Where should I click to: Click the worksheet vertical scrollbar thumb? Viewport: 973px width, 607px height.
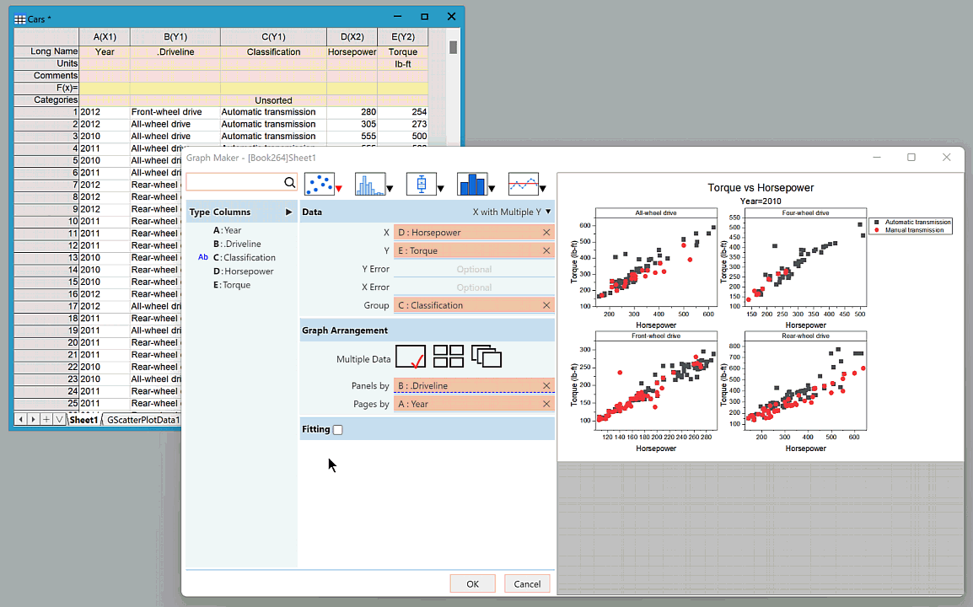coord(454,47)
